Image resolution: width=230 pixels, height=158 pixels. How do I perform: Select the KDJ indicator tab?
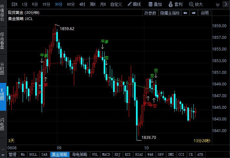[x=118, y=155]
